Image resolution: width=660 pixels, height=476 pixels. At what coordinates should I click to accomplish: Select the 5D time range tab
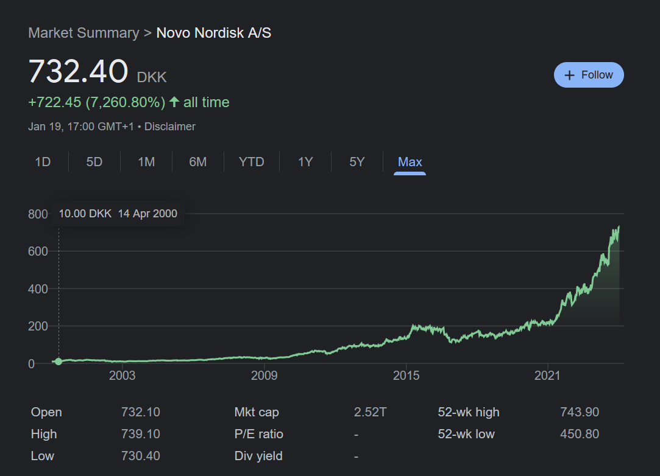coord(94,162)
